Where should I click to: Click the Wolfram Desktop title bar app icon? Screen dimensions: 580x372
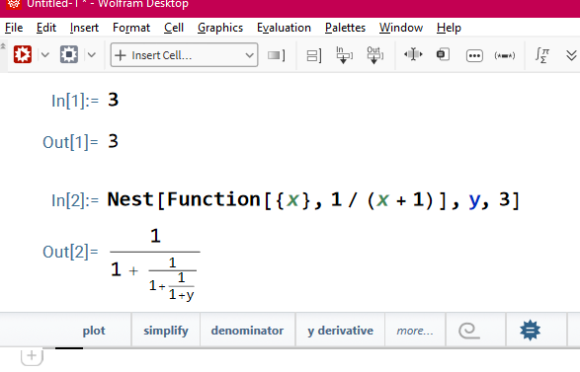click(14, 4)
